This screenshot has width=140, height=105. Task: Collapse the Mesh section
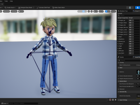[118, 68]
